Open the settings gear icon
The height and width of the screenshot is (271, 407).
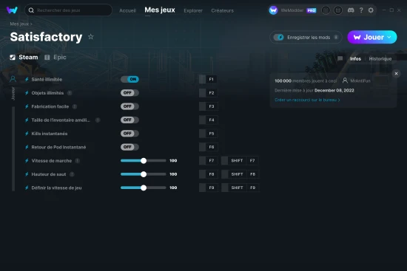371,10
